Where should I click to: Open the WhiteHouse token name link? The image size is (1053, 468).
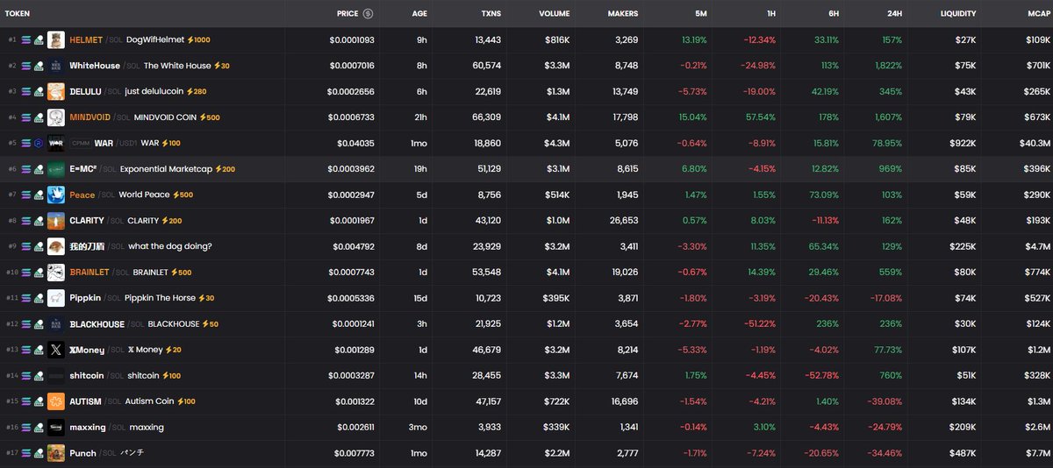94,66
